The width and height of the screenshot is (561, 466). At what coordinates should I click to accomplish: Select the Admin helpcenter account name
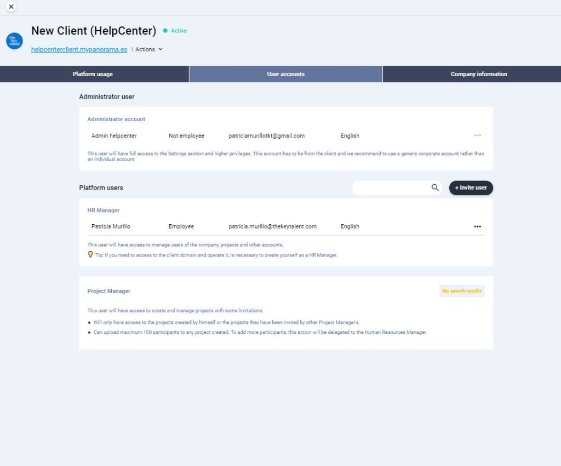point(114,136)
